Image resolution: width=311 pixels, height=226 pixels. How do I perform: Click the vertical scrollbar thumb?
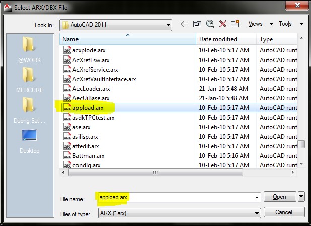coord(301,144)
